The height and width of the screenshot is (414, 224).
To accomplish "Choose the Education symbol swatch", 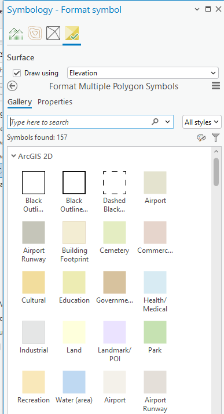I will [x=74, y=282].
